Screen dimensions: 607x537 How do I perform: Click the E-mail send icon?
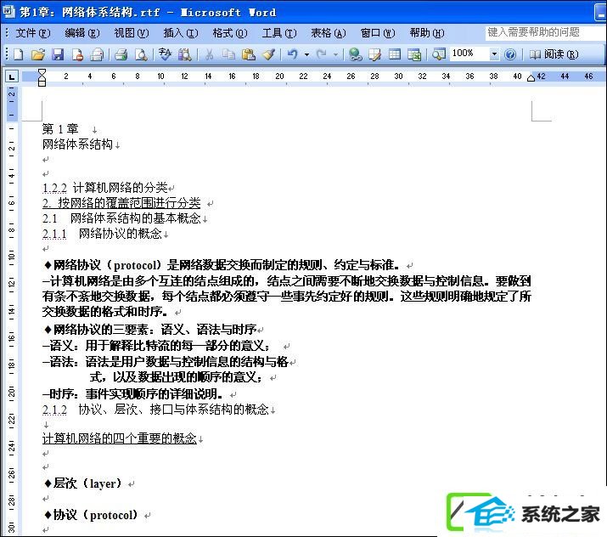(x=97, y=54)
